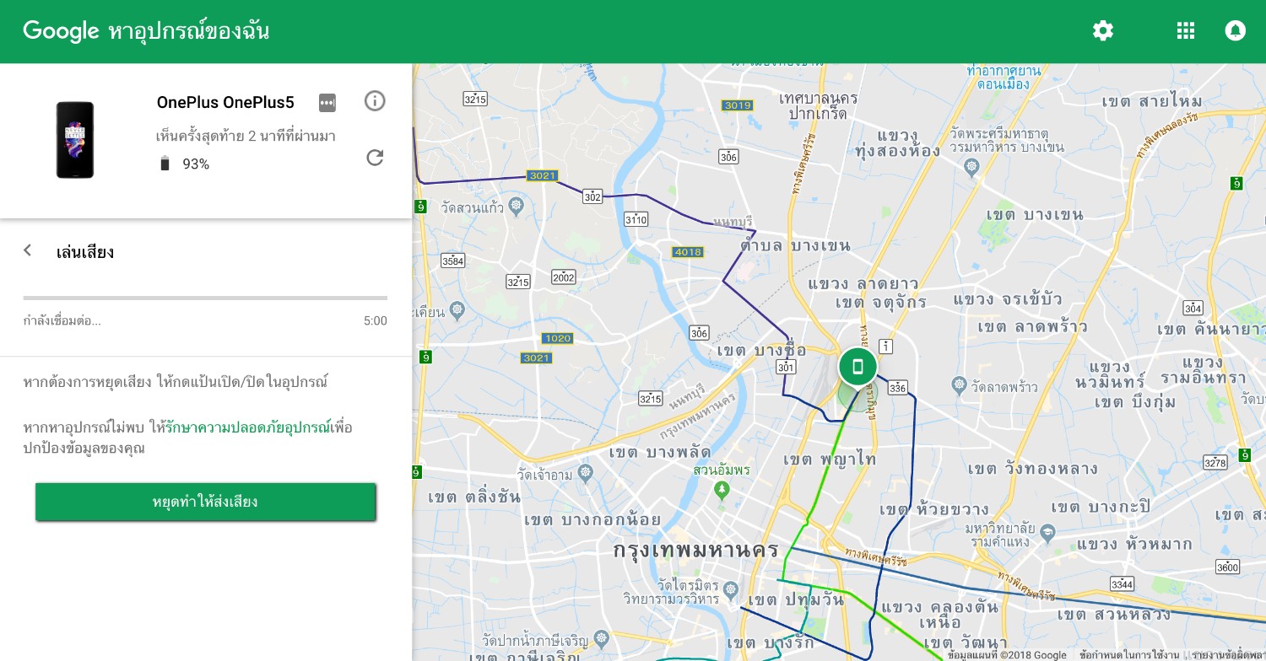Click road shield 4018 on the map
The image size is (1266, 661).
coord(688,252)
